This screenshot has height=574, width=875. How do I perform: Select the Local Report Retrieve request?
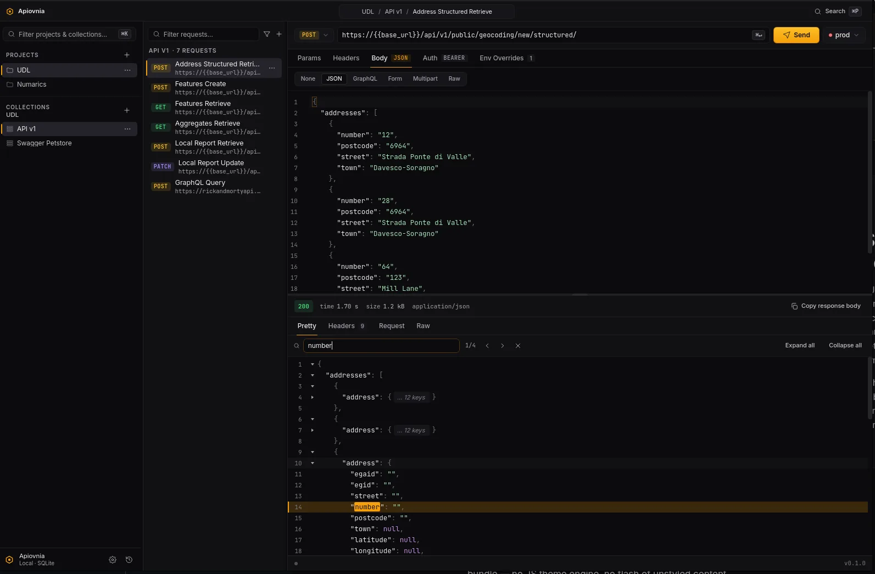click(x=214, y=147)
